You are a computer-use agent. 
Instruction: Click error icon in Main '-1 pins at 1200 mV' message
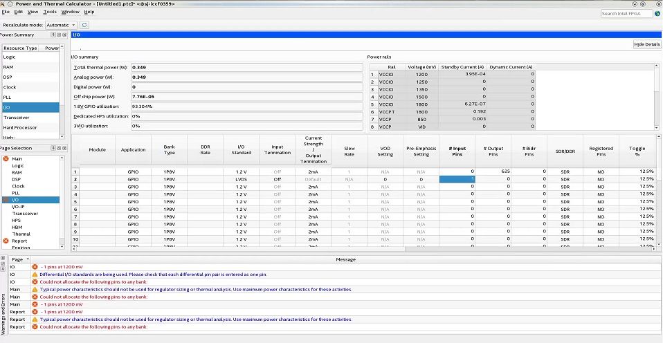click(35, 304)
